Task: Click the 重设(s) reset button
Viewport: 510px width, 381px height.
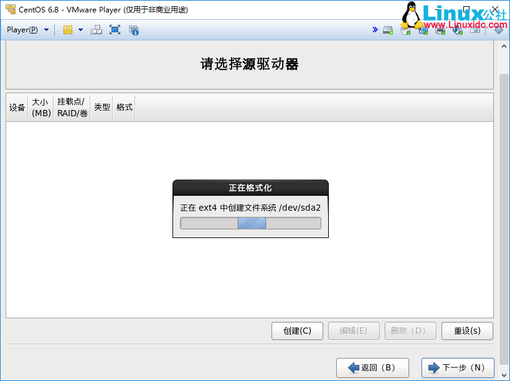Action: coord(467,331)
